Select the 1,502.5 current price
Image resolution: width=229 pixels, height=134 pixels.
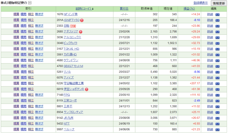[x=172, y=43]
